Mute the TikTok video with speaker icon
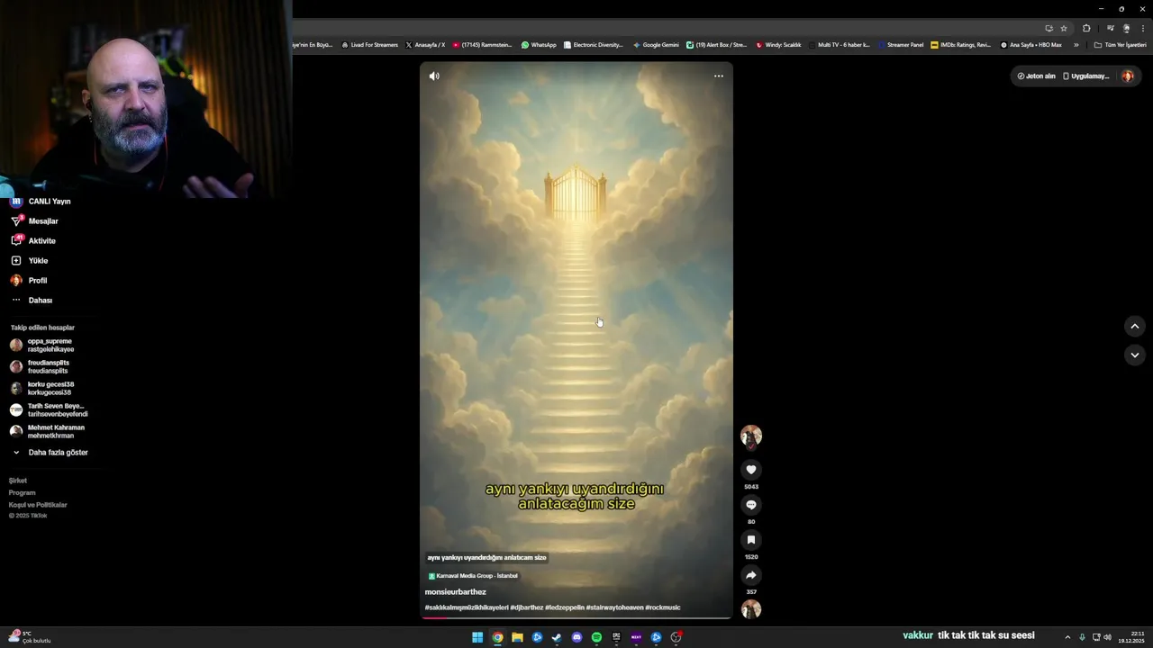Viewport: 1153px width, 648px height. 434,76
